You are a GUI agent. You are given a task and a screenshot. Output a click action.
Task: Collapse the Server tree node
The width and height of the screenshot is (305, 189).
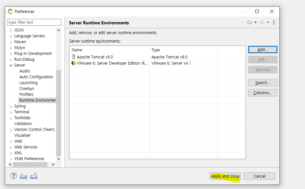(x=11, y=65)
